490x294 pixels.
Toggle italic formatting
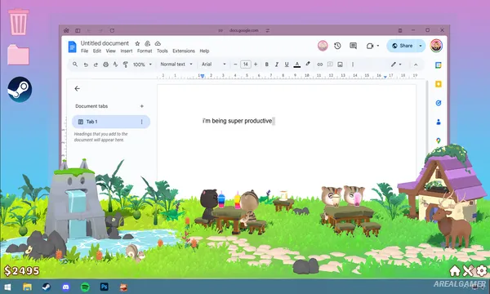[277, 65]
